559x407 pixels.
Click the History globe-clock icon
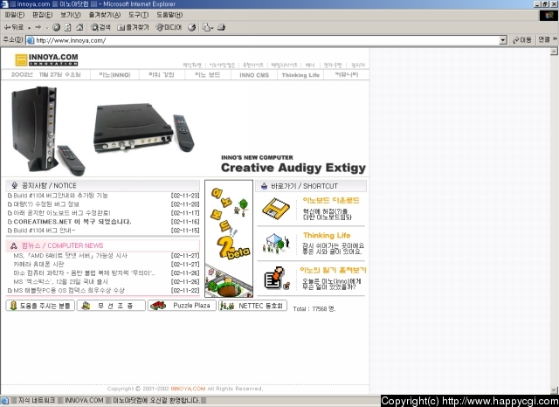pos(192,27)
